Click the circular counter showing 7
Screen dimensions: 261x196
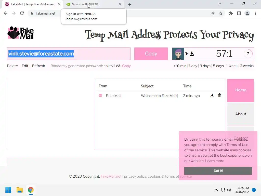(x=248, y=54)
